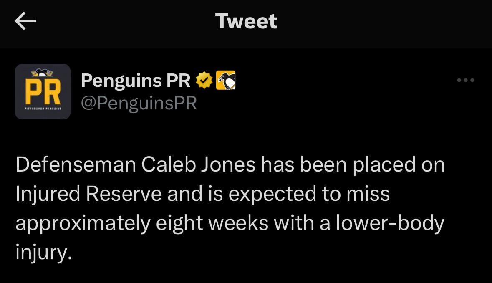Viewport: 492px width, 283px height.
Task: Click the Penguins PR profile avatar
Action: [x=43, y=91]
